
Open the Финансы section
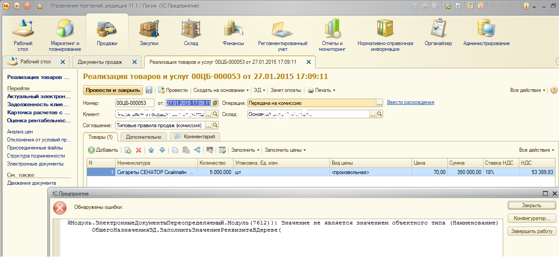[233, 33]
